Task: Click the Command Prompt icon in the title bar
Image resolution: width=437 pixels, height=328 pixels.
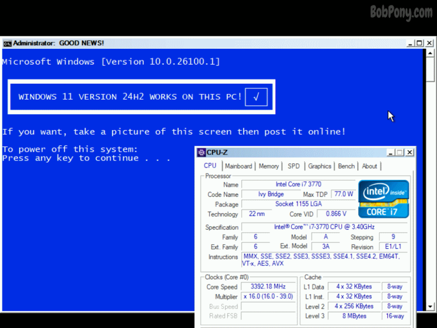Action: click(x=7, y=43)
